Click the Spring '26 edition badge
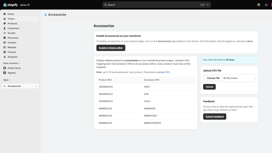The width and height of the screenshot is (272, 153). click(25, 5)
